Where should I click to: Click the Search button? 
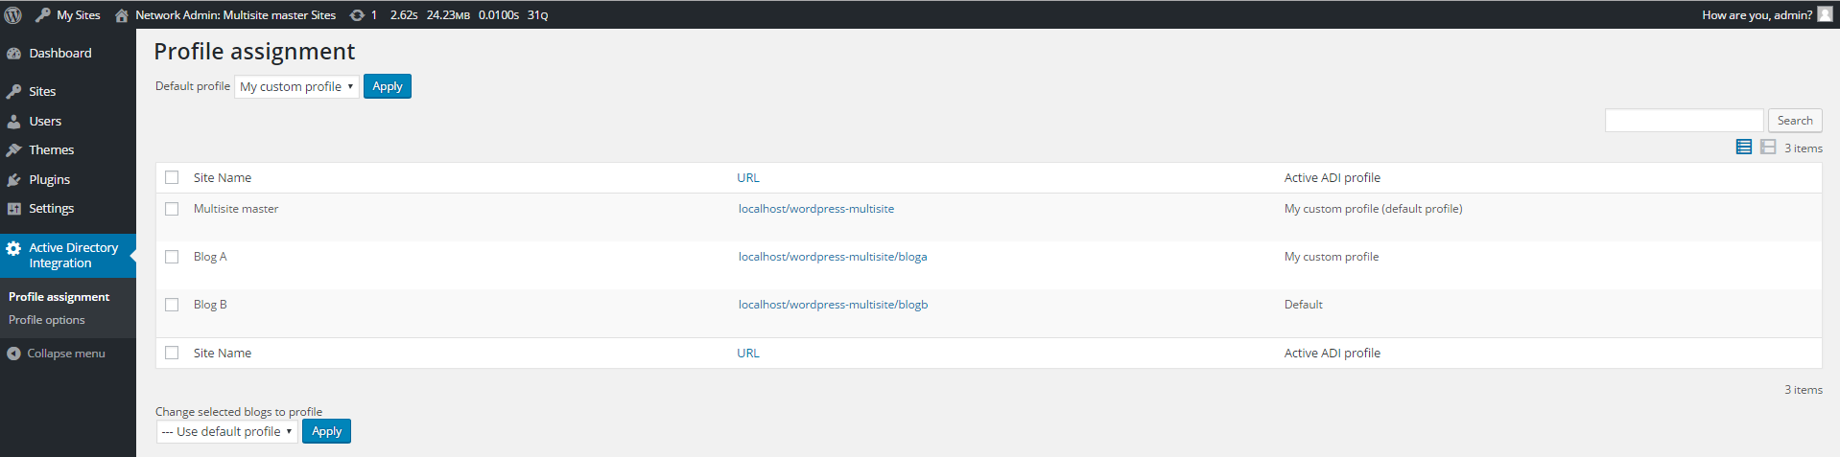pyautogui.click(x=1794, y=121)
